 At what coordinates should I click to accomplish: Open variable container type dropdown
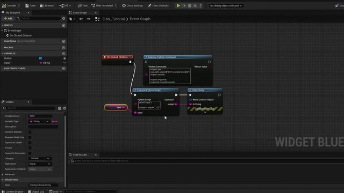(x=54, y=122)
